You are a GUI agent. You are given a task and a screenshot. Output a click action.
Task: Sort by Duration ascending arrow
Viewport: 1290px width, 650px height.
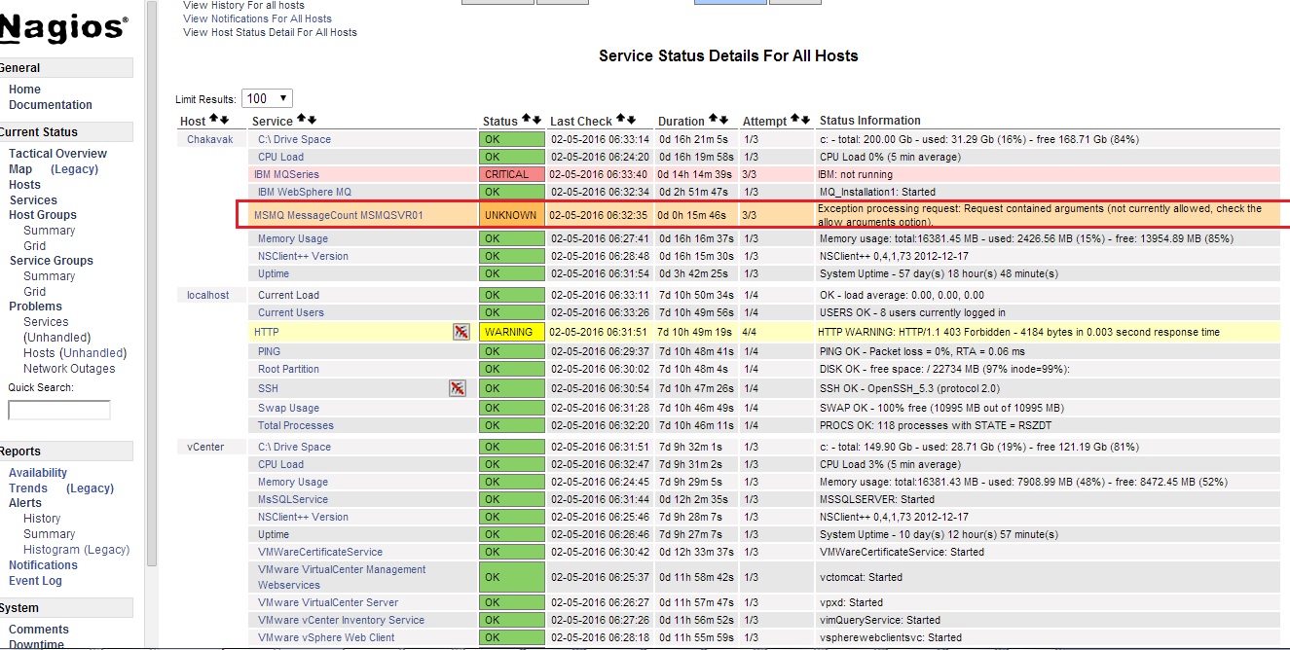coord(713,120)
